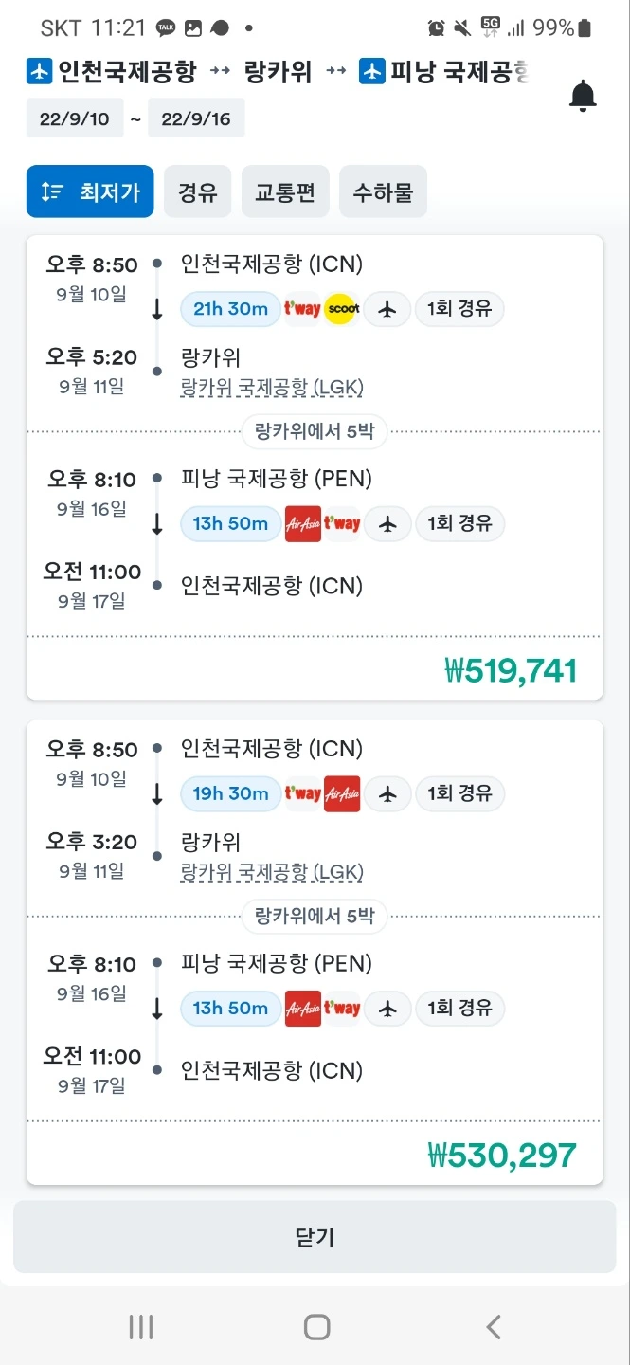Open the 경유 stopover filter
The height and width of the screenshot is (1365, 630).
(x=197, y=192)
